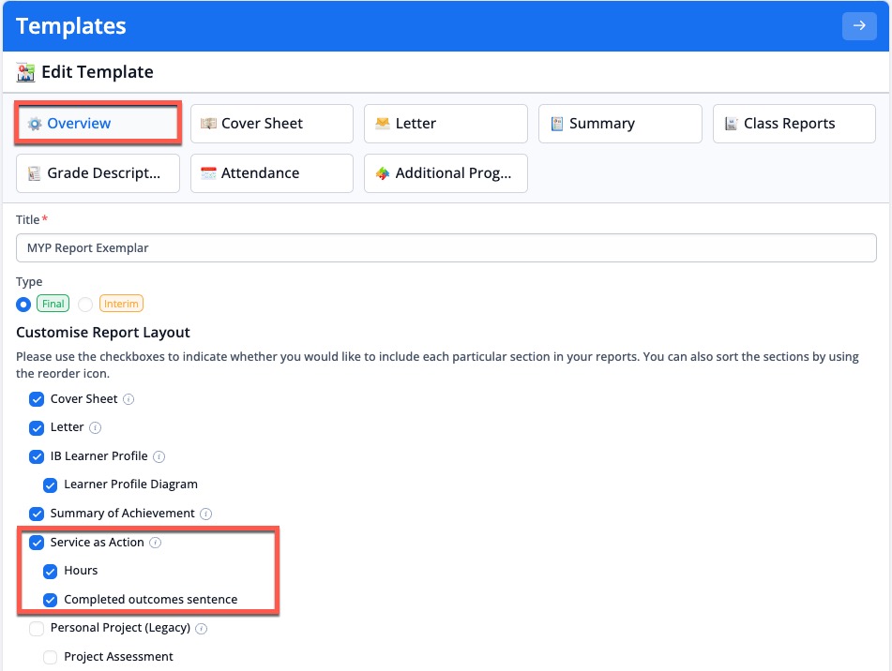Click the info icon next to Service as Action
The width and height of the screenshot is (892, 671).
(x=156, y=543)
